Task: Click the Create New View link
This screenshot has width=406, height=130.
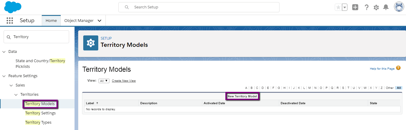Action: (124, 81)
